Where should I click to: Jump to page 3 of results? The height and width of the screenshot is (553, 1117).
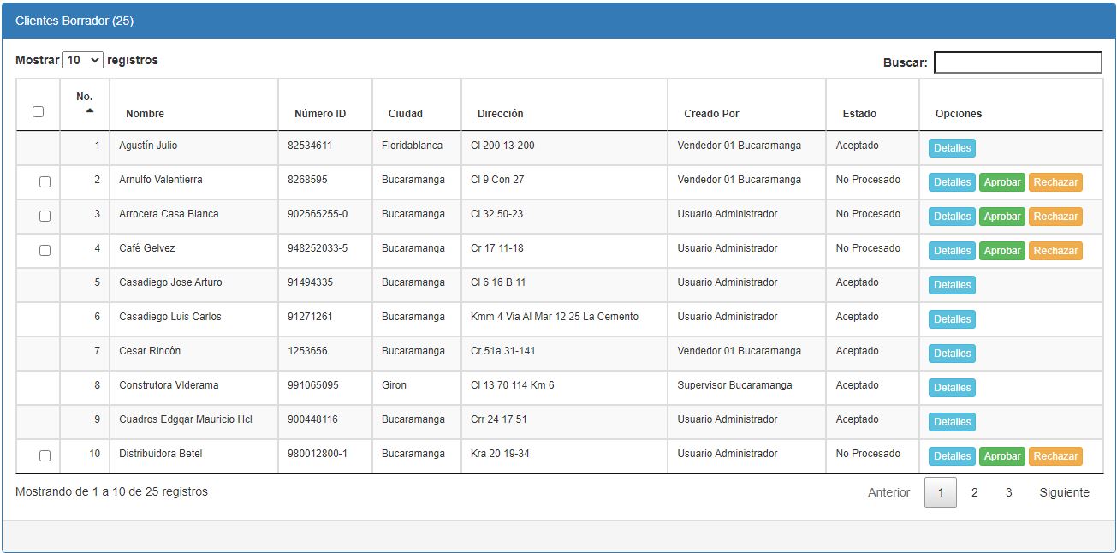1008,492
